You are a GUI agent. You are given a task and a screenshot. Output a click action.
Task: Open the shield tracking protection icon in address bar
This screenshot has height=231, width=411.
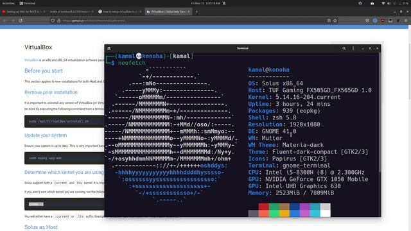pos(53,21)
